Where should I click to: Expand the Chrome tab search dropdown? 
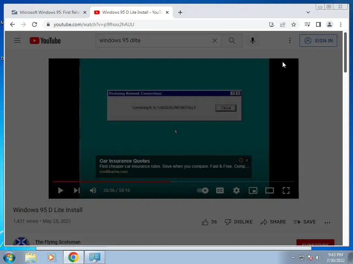pyautogui.click(x=308, y=12)
